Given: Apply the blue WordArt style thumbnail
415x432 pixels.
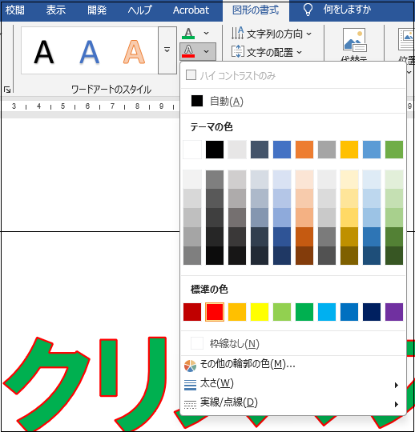Looking at the screenshot, I should [x=90, y=52].
